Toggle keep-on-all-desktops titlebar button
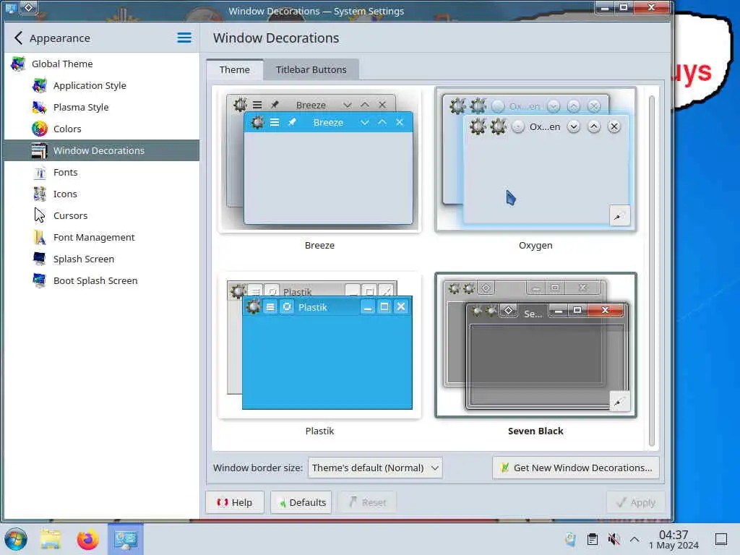The image size is (740, 555). [28, 7]
